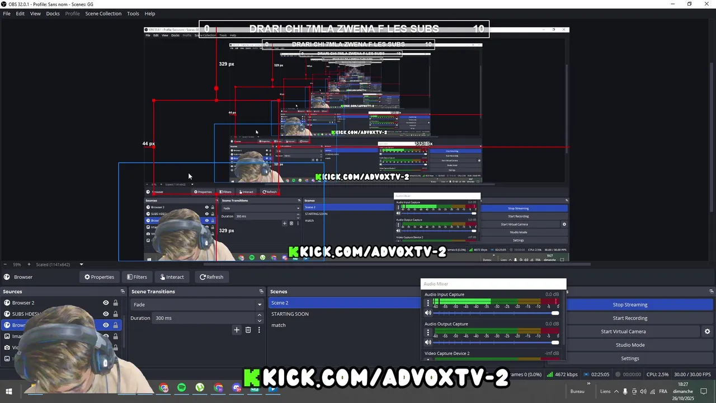The height and width of the screenshot is (403, 716).
Task: Click Interact button in source toolbar
Action: (x=172, y=277)
